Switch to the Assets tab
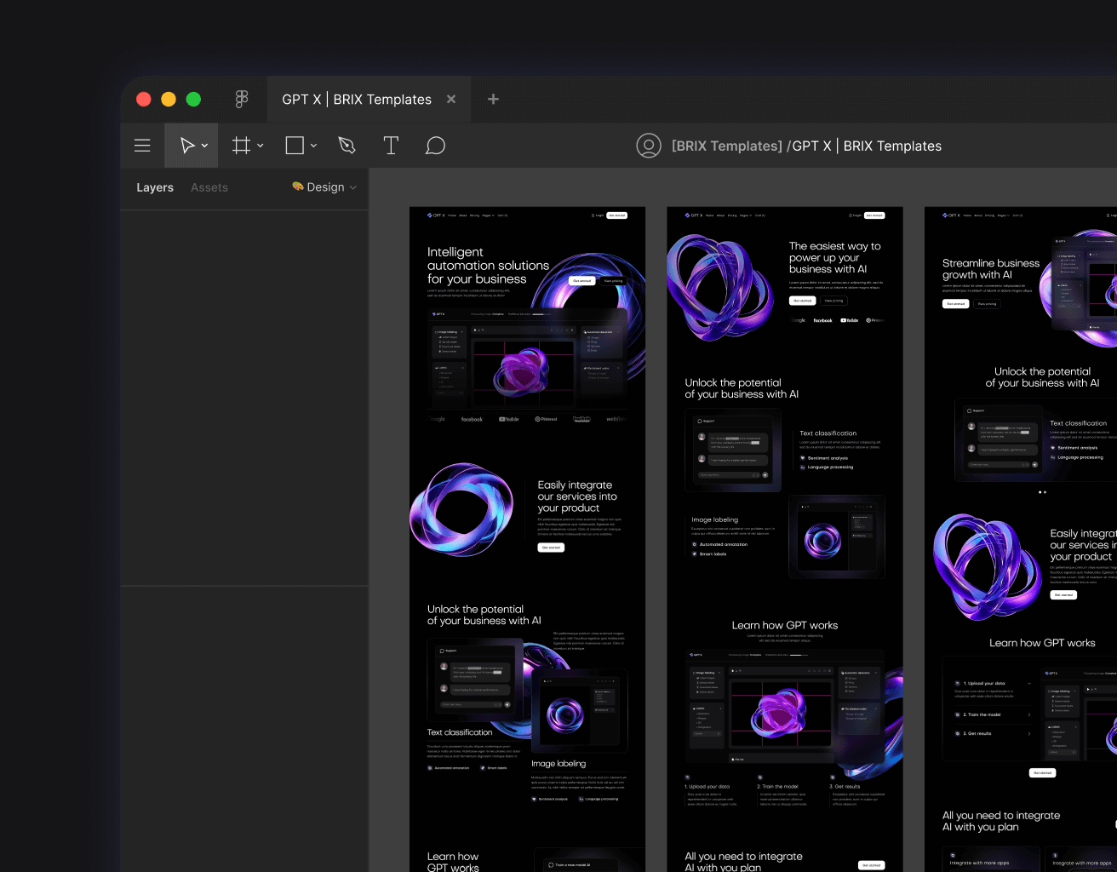The image size is (1117, 872). point(209,187)
